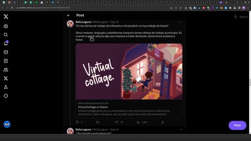
Task: Like the Virtual Cottage post
Action: point(117,122)
